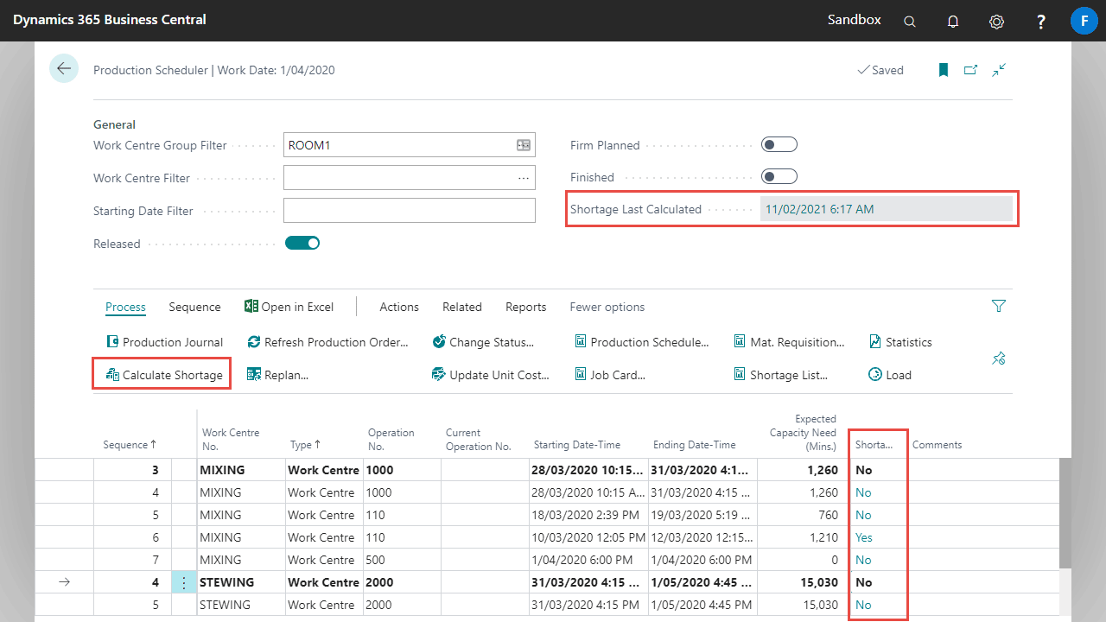Open Statistics
The height and width of the screenshot is (622, 1106).
[x=900, y=342]
